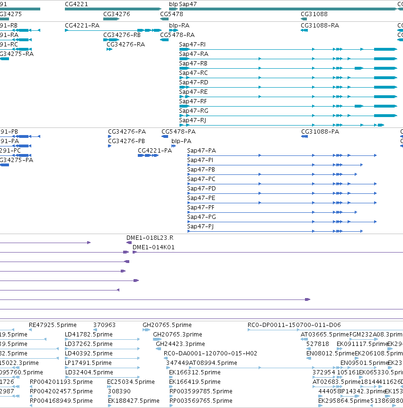Image resolution: width=403 pixels, height=408 pixels.
Task: Select the Sap47-PA protein label
Action: [x=202, y=151]
